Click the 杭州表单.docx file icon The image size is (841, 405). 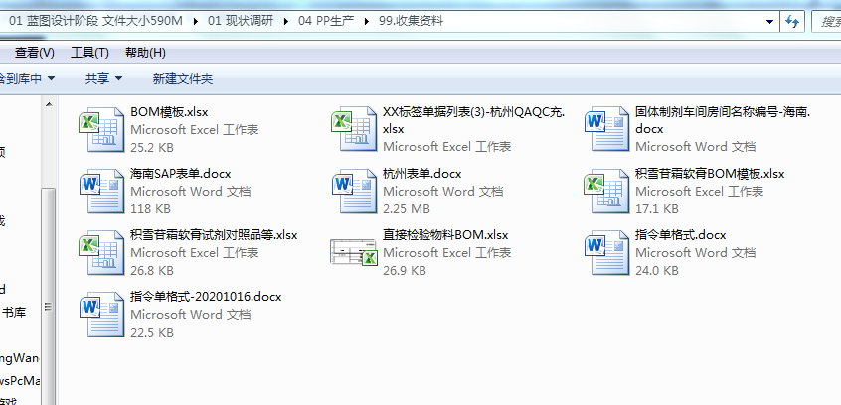(351, 191)
